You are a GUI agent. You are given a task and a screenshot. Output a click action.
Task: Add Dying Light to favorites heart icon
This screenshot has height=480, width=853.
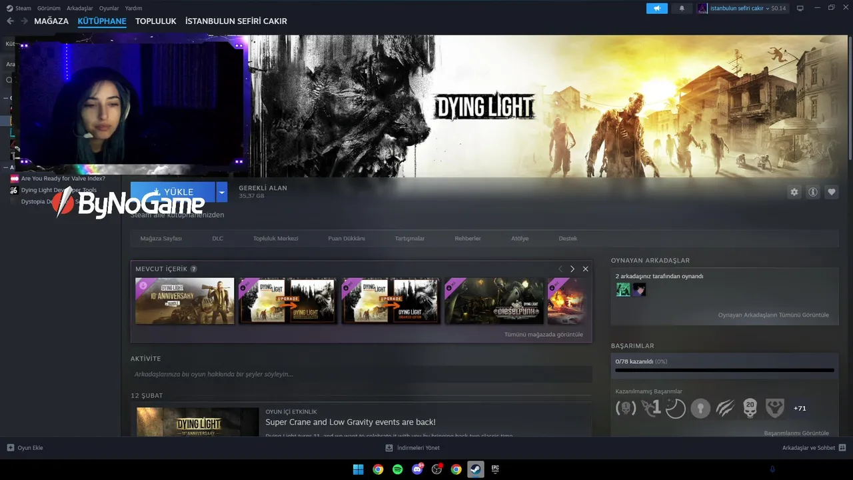pos(832,192)
